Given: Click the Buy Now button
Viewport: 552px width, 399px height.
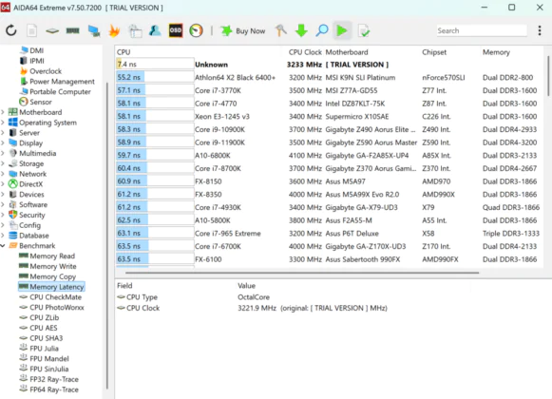Looking at the screenshot, I should [243, 31].
